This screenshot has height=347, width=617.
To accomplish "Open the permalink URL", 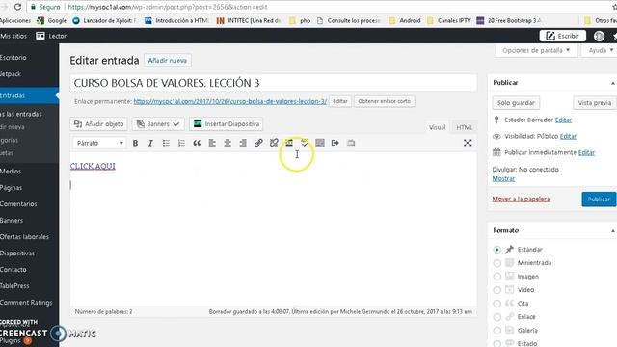I will point(229,101).
